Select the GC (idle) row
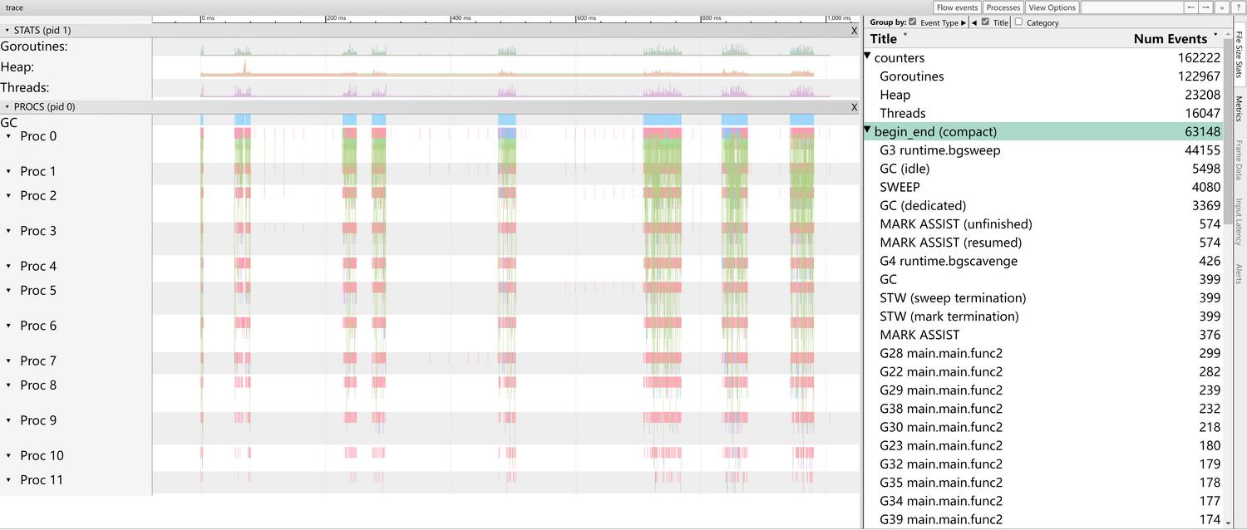The width and height of the screenshot is (1247, 530). (1042, 169)
